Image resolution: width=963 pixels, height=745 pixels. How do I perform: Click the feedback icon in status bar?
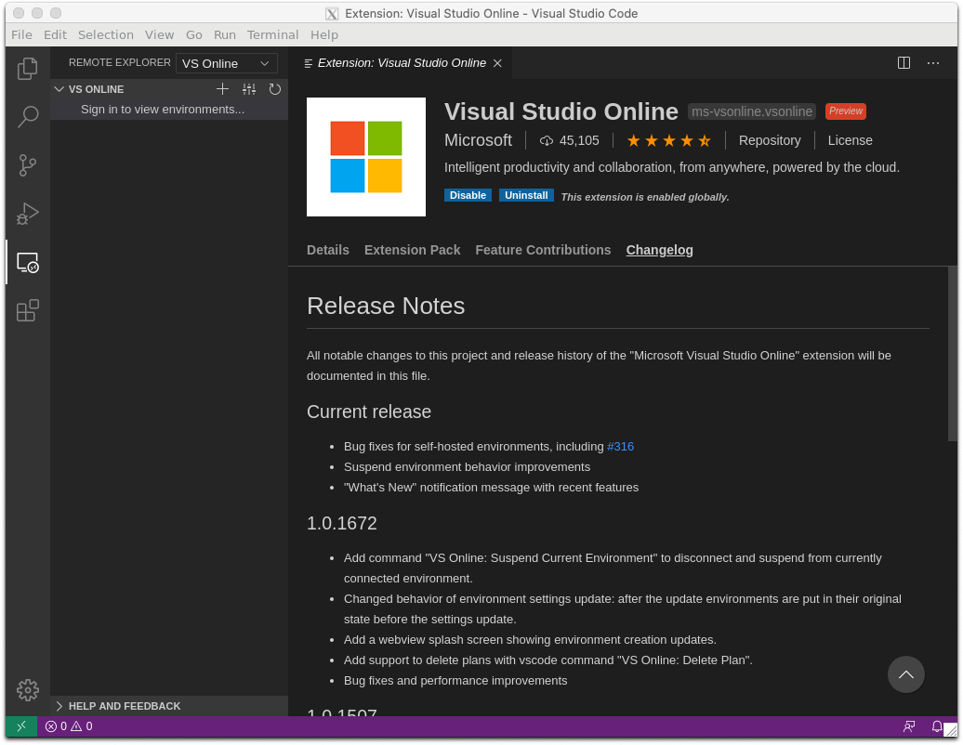pos(909,726)
